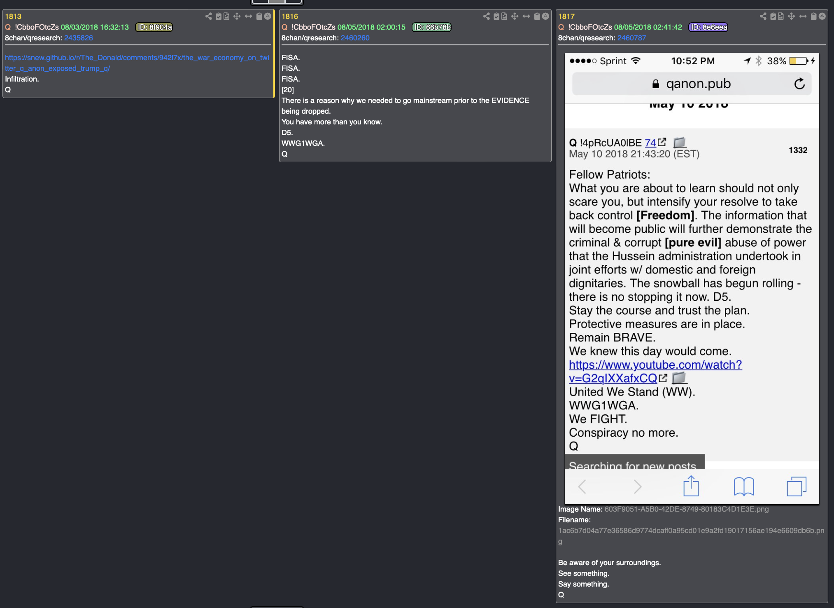
Task: Click the 'Infiltration.' text line
Action: pos(22,79)
